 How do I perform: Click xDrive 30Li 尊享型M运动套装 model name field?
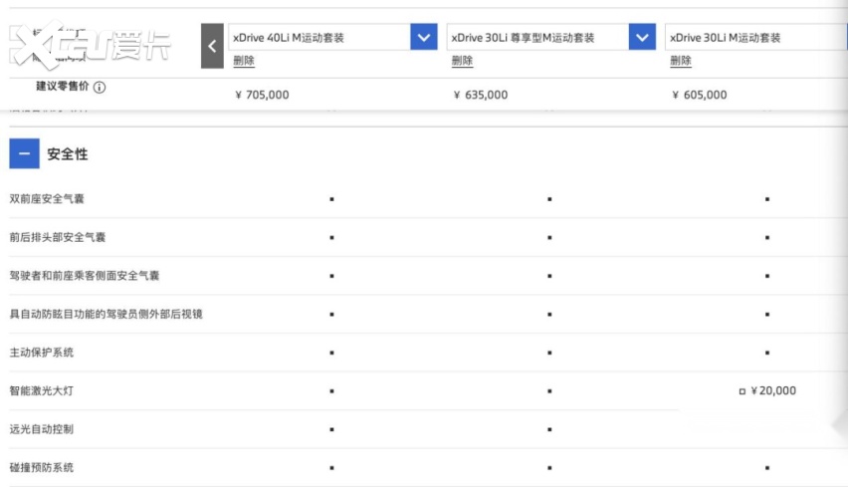point(537,37)
